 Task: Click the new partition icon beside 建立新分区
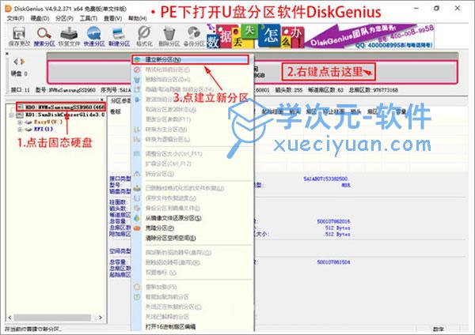click(137, 59)
